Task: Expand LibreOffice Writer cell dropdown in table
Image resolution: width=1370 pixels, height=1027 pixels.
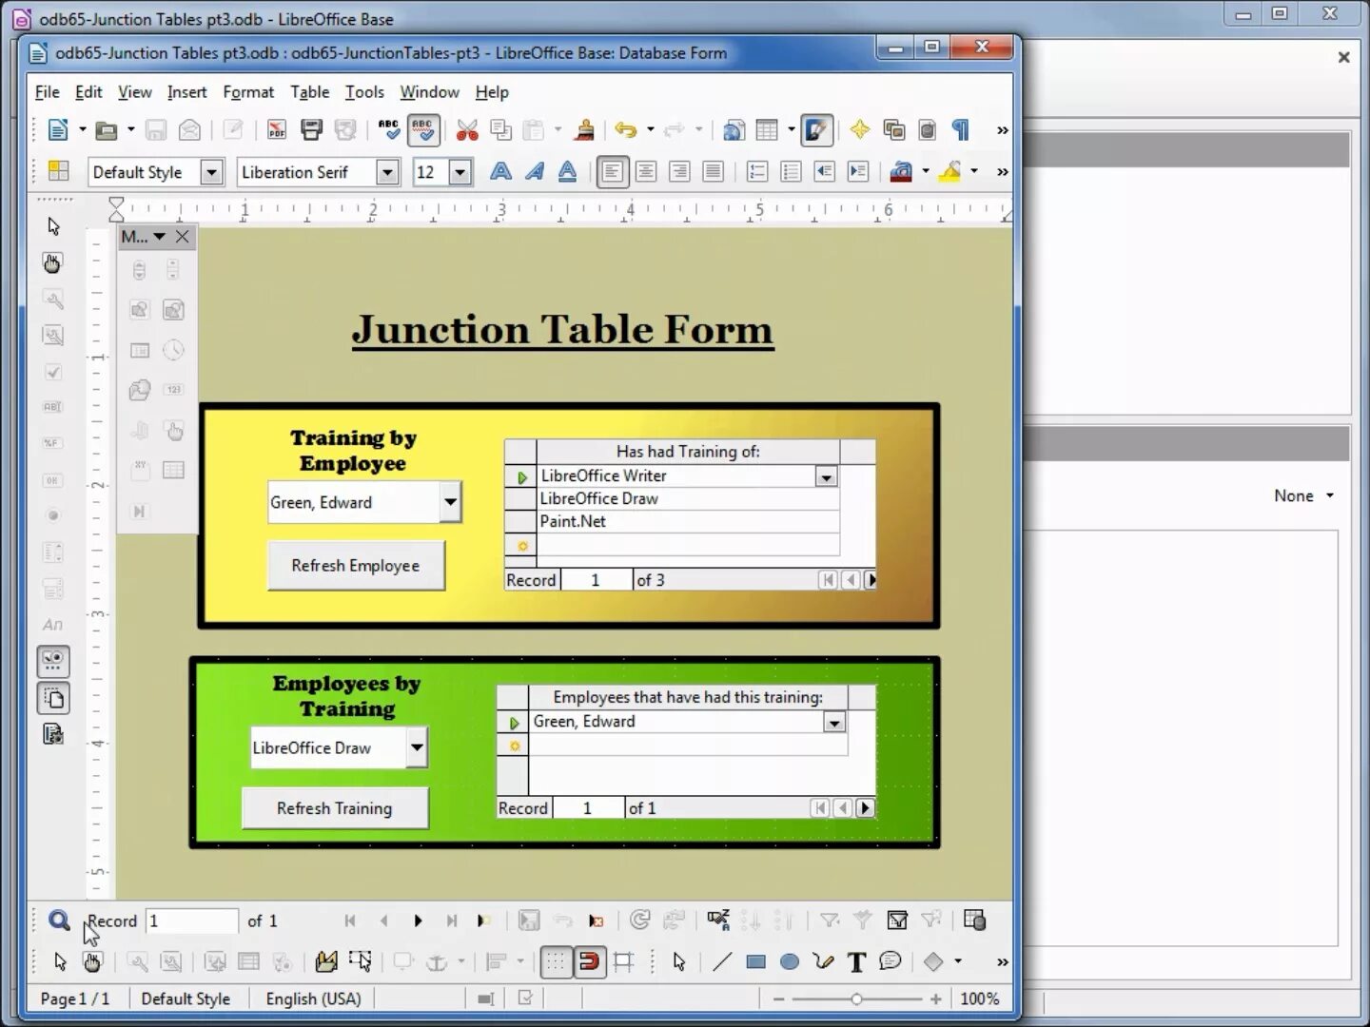Action: click(826, 476)
